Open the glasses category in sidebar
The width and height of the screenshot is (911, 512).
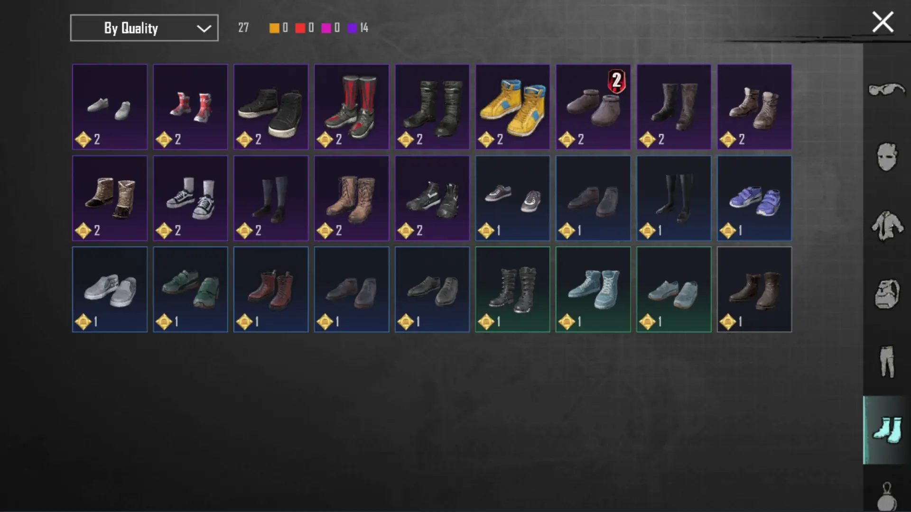[886, 89]
